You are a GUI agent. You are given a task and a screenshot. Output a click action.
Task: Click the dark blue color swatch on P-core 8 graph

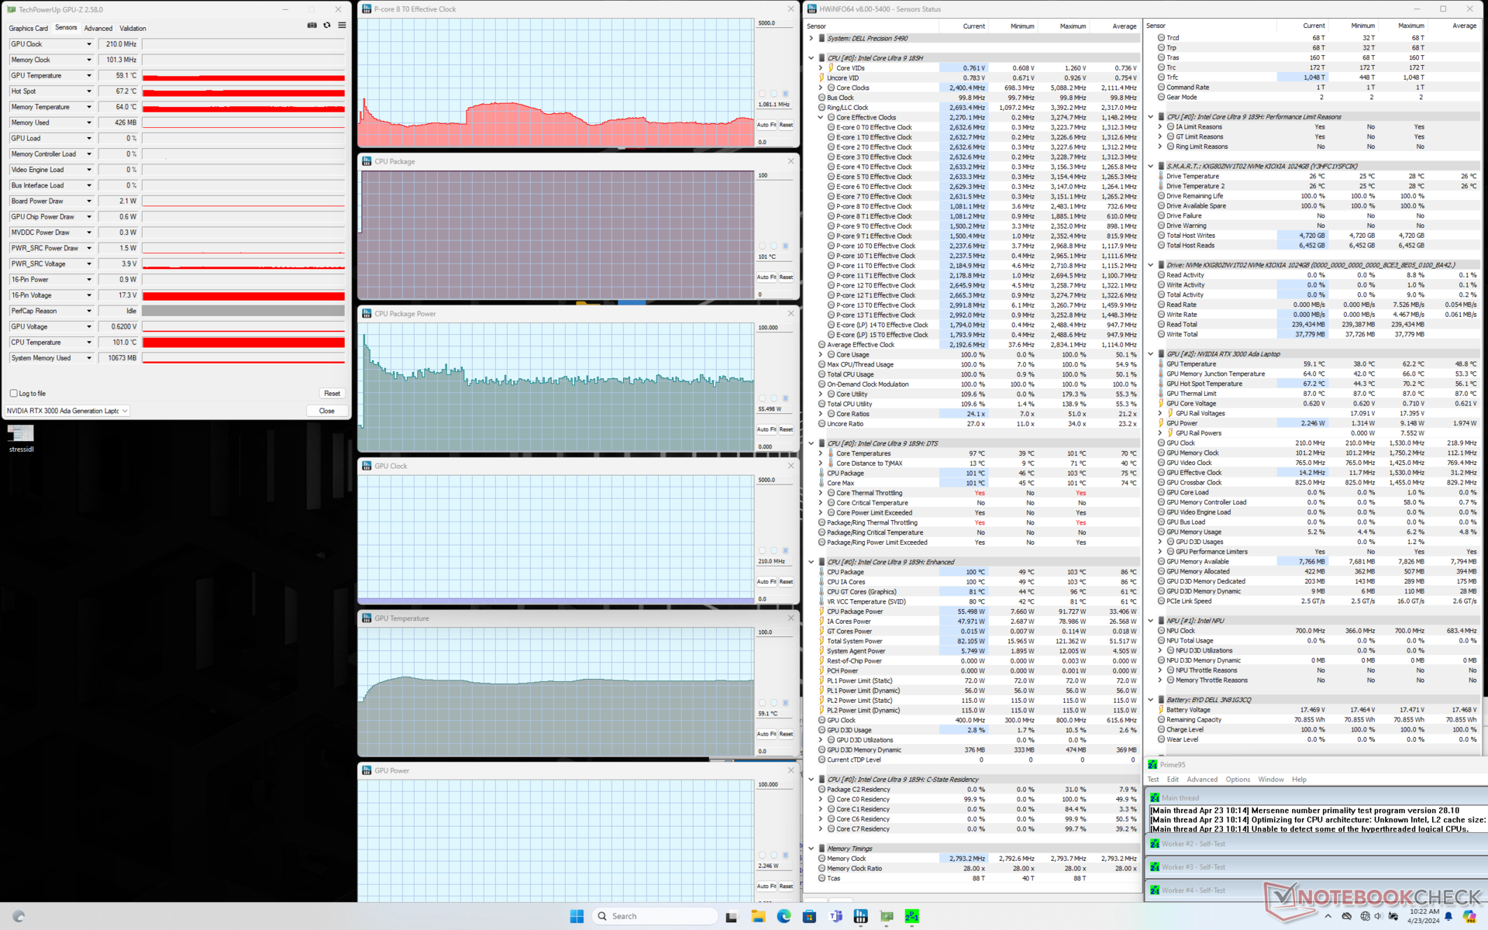point(785,94)
